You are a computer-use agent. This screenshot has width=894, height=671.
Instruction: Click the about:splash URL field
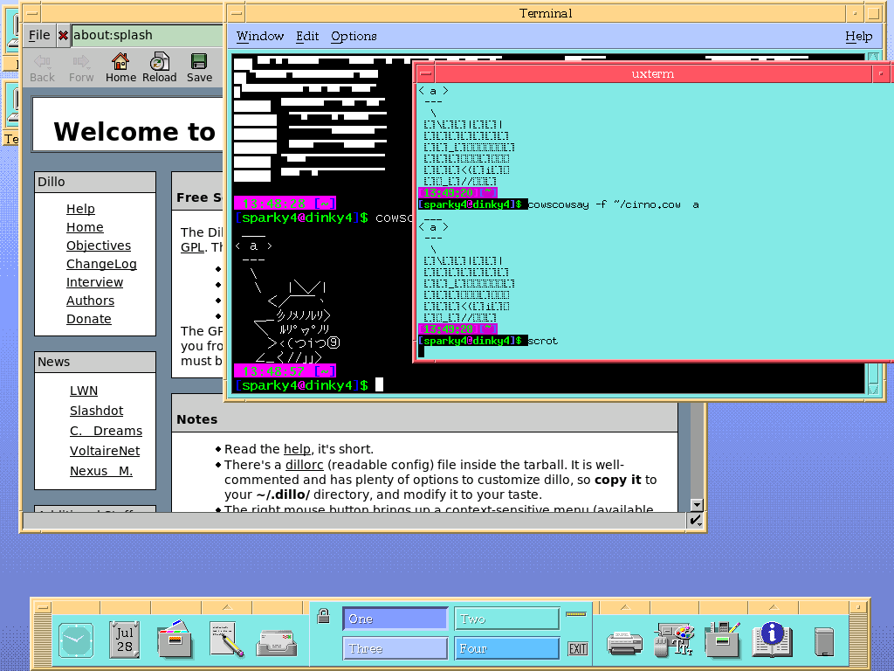click(x=144, y=36)
